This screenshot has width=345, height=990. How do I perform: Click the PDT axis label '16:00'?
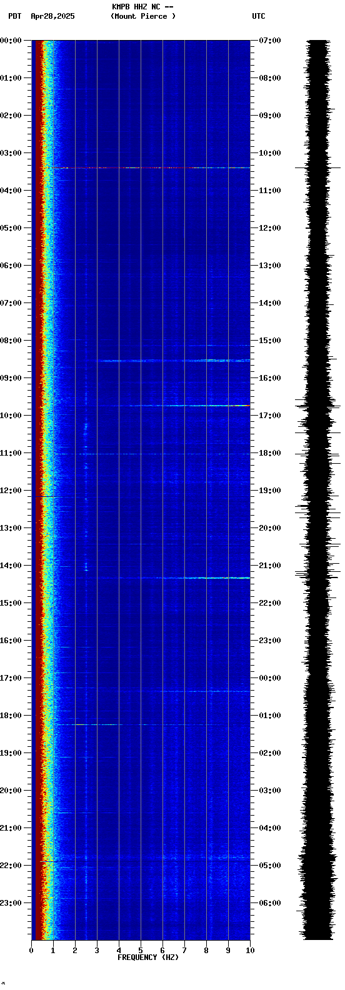point(11,641)
